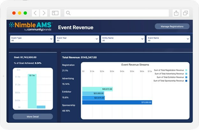The image size is (199, 130).
Task: Click the search magnifier icon
Action: point(68,13)
